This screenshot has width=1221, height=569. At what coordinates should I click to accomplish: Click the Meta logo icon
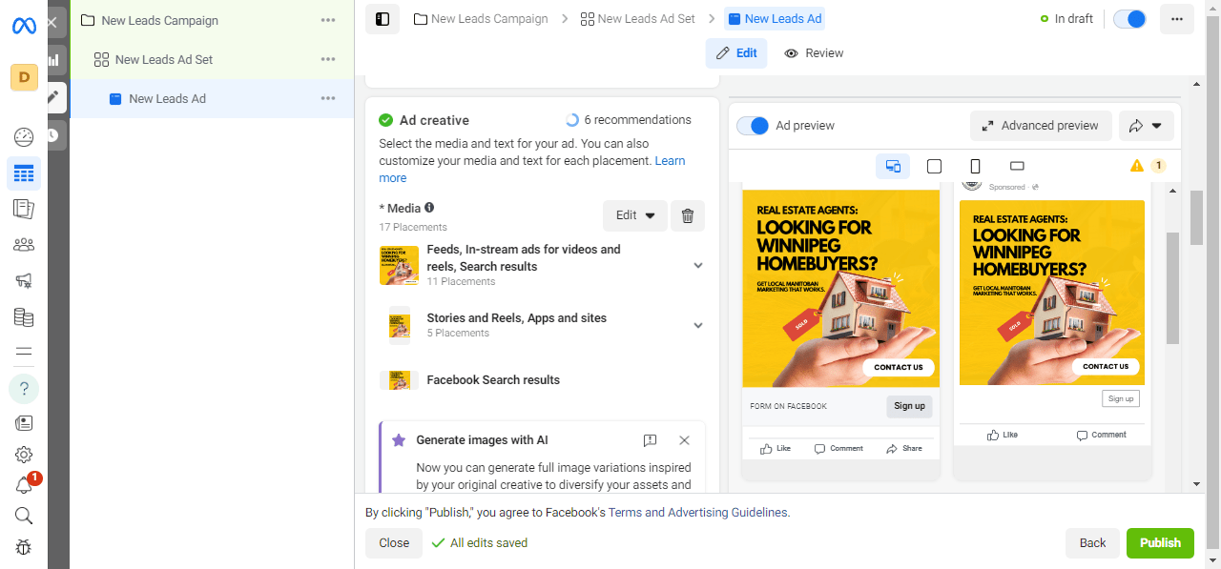point(24,26)
